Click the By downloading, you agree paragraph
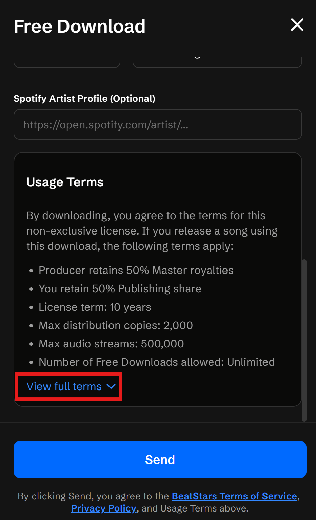 pyautogui.click(x=152, y=231)
